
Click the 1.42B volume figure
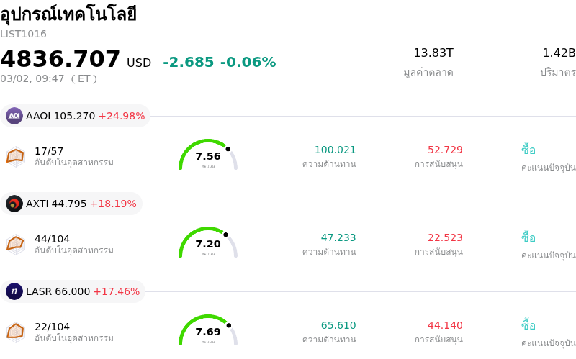pyautogui.click(x=559, y=53)
